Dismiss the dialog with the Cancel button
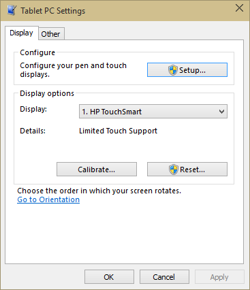This screenshot has width=250, height=290. (x=164, y=277)
